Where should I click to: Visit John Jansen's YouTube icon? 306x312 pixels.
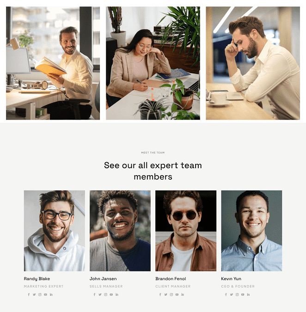point(111,294)
